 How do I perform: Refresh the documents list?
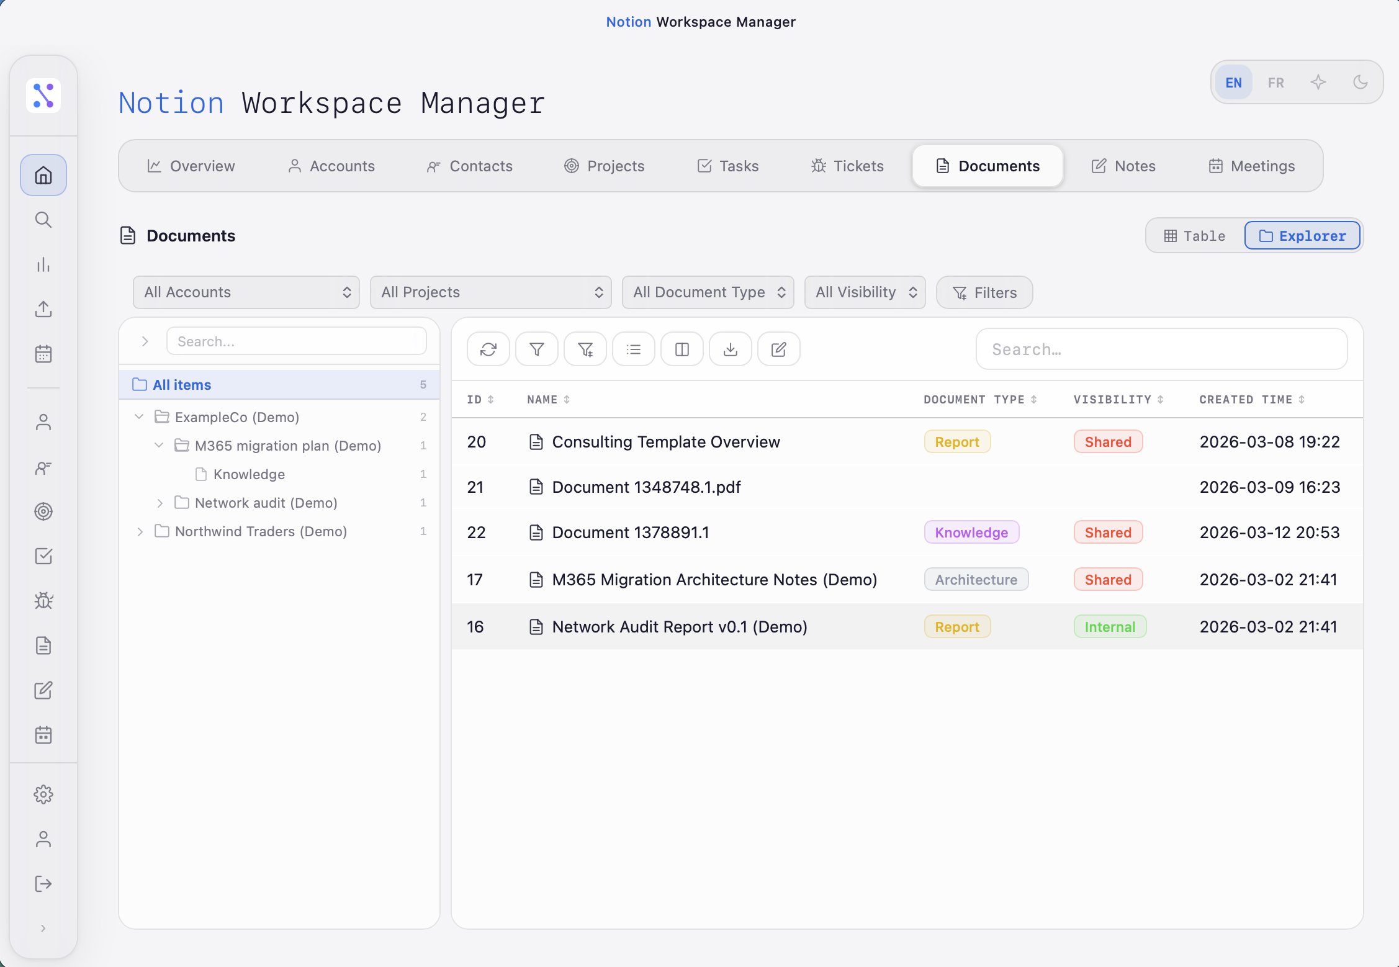(488, 349)
